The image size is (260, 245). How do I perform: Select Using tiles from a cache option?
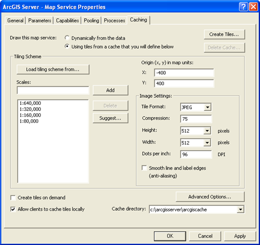pyautogui.click(x=67, y=47)
